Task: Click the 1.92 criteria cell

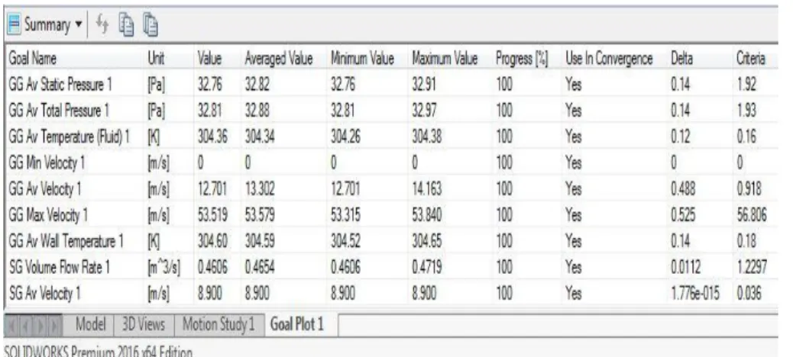Action: point(746,85)
